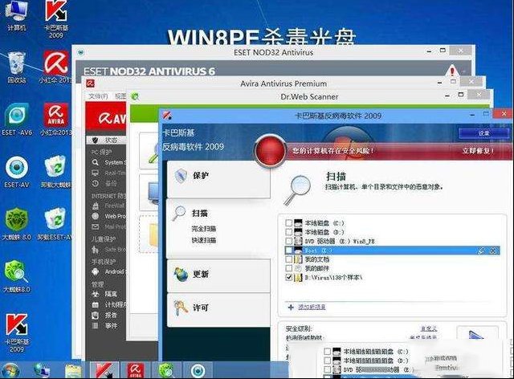Select Web Protection in Avira sidebar
This screenshot has height=379, width=514.
(108, 216)
